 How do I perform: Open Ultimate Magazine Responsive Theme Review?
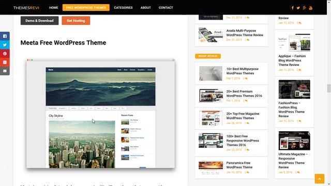pyautogui.click(x=293, y=161)
